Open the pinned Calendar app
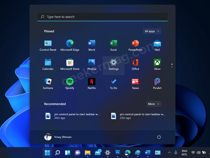This screenshot has width=210, height=158. pyautogui.click(x=48, y=65)
